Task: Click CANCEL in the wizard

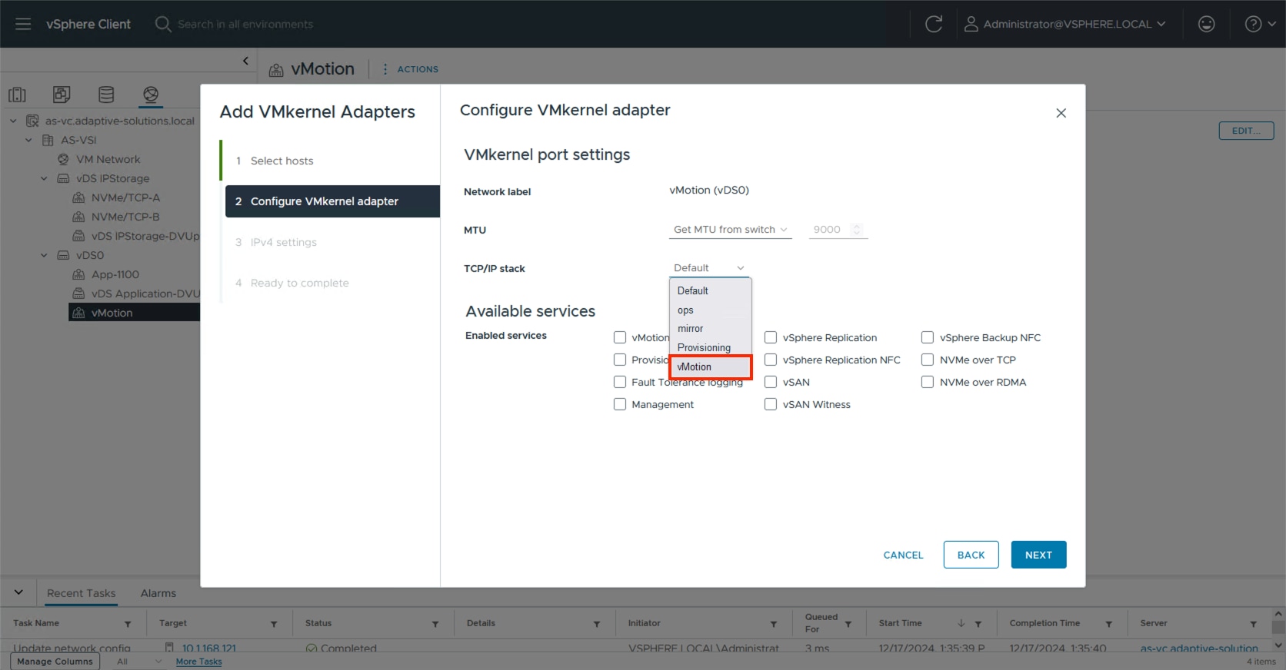Action: [903, 555]
